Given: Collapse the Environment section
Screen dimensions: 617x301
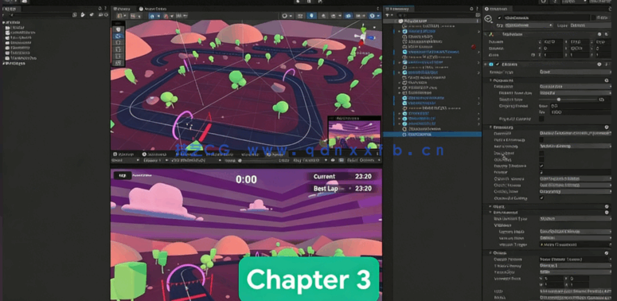Looking at the screenshot, I should [x=490, y=212].
